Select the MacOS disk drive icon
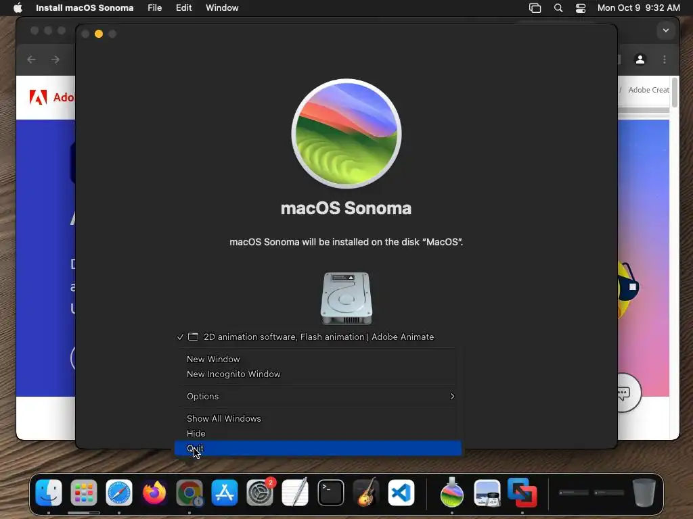 346,298
